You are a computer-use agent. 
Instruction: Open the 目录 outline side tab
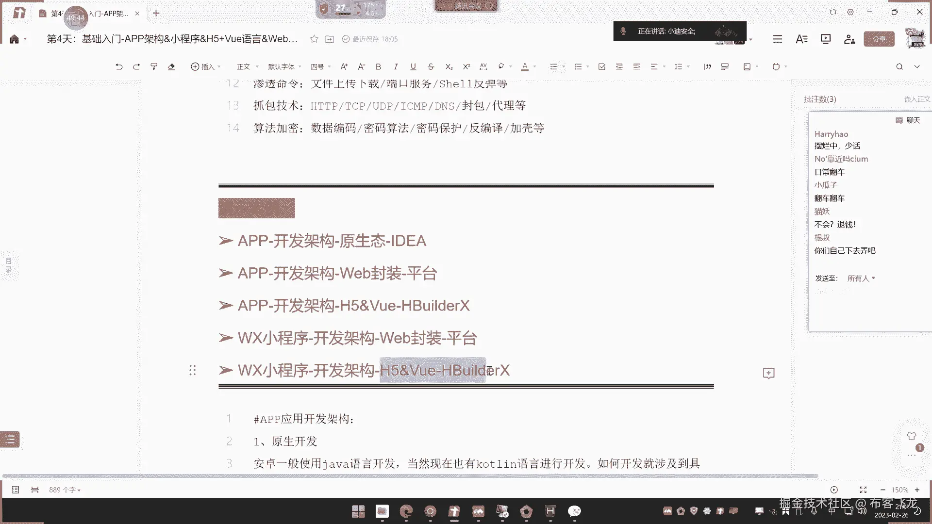(x=9, y=264)
